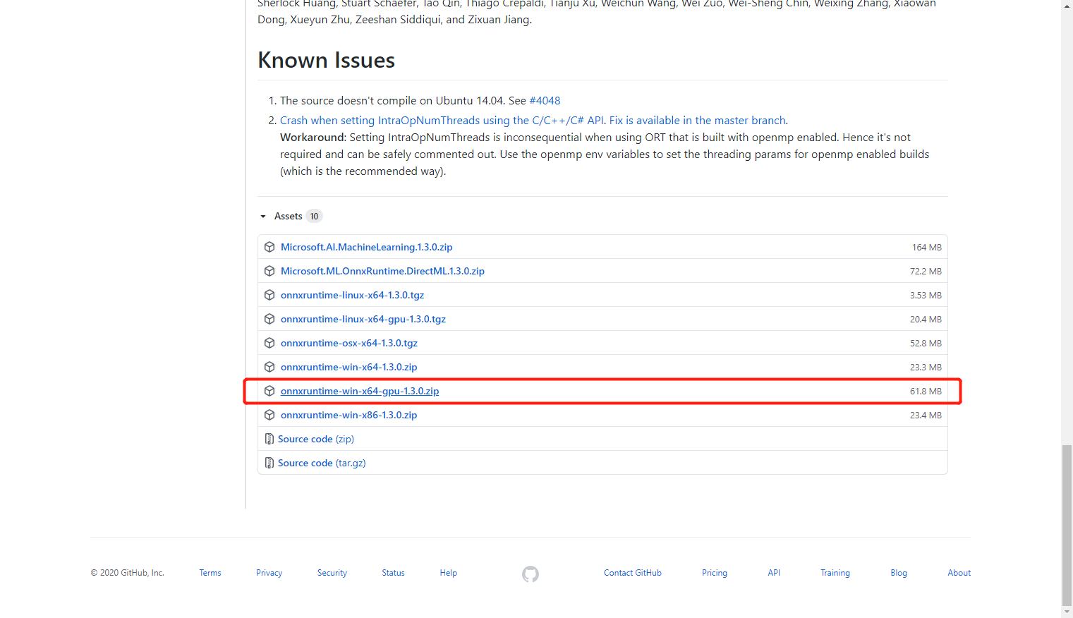The image size is (1073, 618).
Task: Click the Contact GitHub footer link
Action: [x=632, y=572]
